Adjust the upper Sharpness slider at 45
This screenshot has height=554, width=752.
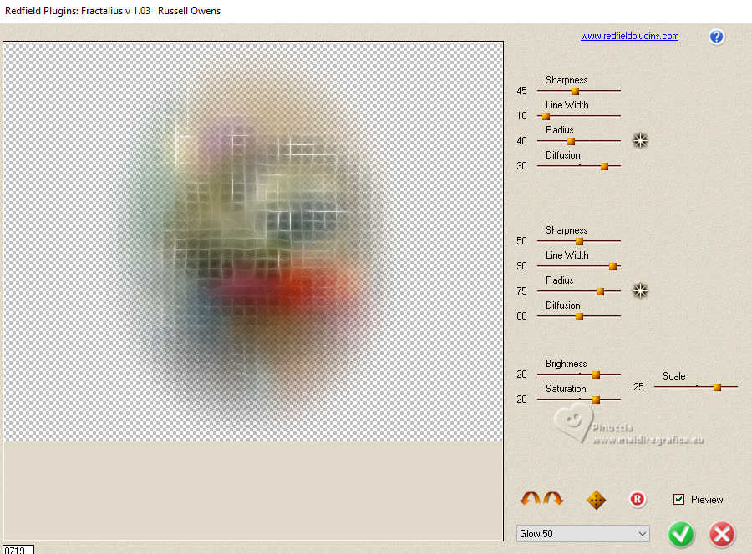click(575, 90)
